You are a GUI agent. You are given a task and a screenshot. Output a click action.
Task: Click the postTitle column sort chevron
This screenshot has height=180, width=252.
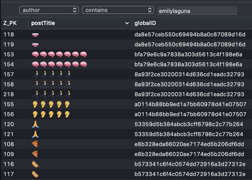[127, 23]
